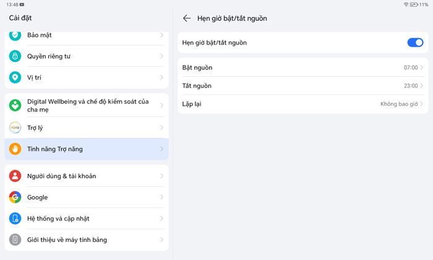This screenshot has width=433, height=260.
Task: Expand Bật nguồn 07:00 time chevron
Action: [x=422, y=67]
